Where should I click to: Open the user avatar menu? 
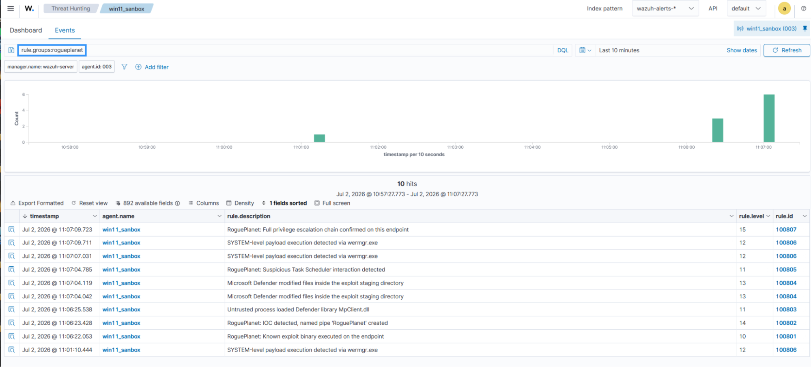(x=784, y=8)
